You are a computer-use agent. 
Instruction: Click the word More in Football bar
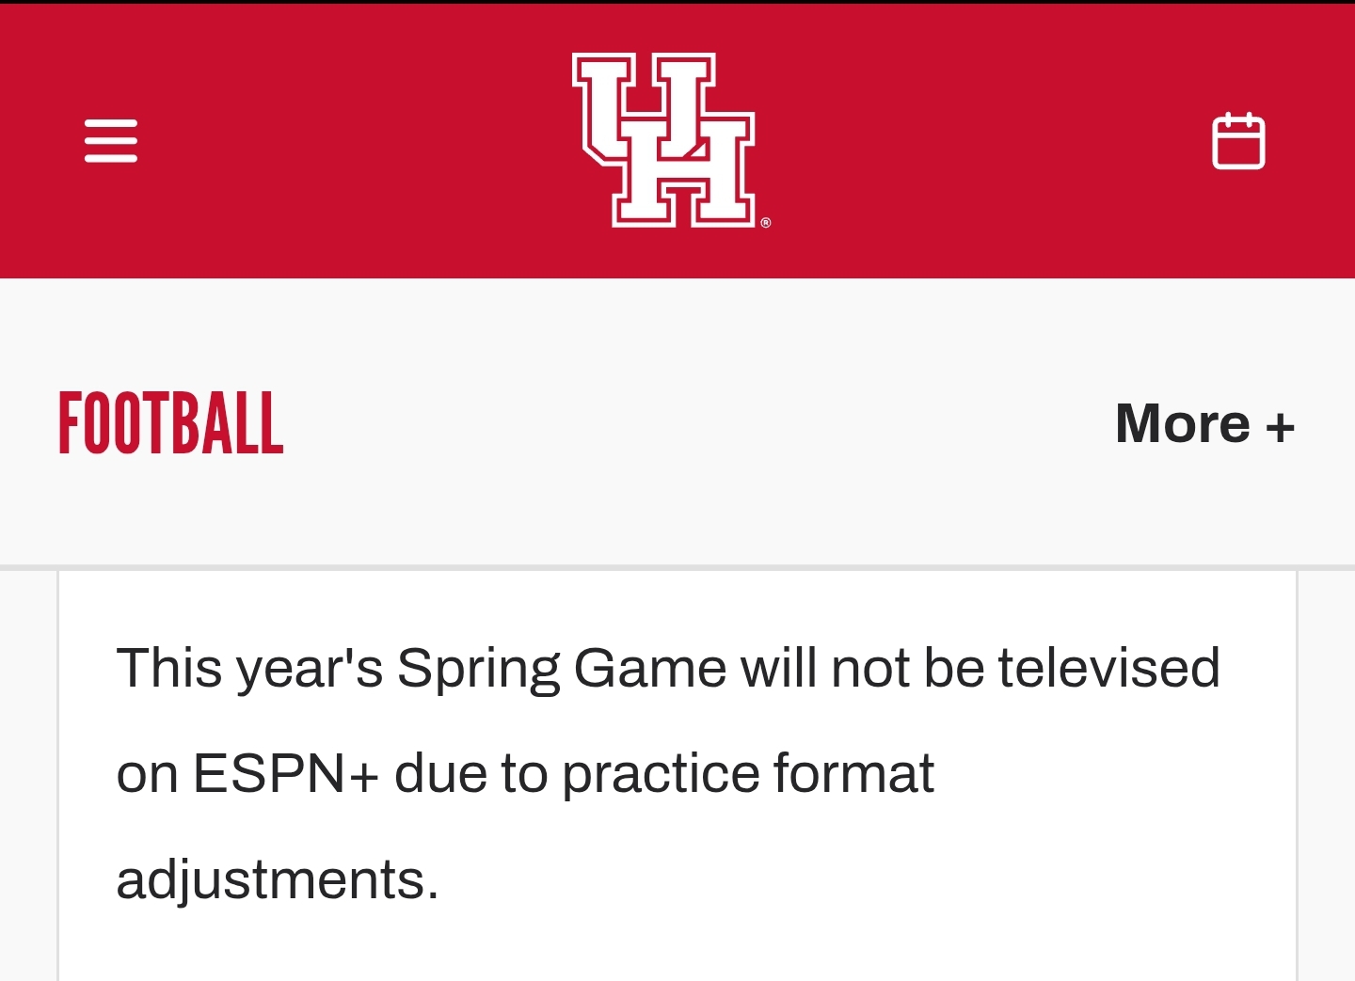pyautogui.click(x=1183, y=423)
